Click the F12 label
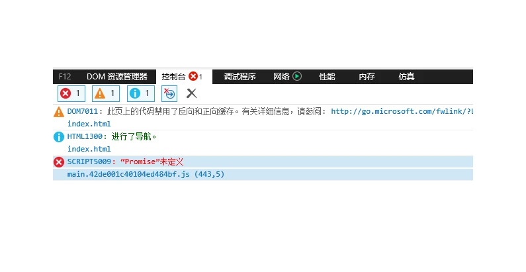 tap(65, 77)
